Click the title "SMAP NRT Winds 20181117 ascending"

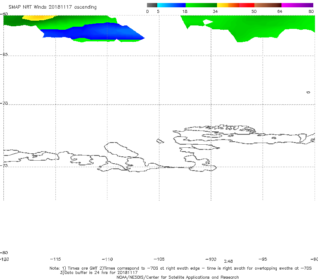click(52, 7)
